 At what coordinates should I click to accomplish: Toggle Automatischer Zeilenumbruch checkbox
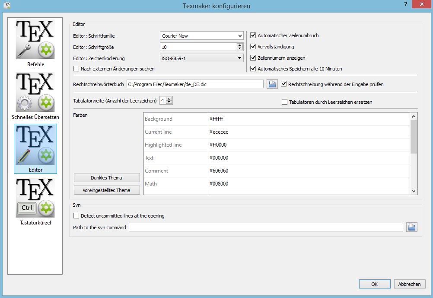[253, 35]
